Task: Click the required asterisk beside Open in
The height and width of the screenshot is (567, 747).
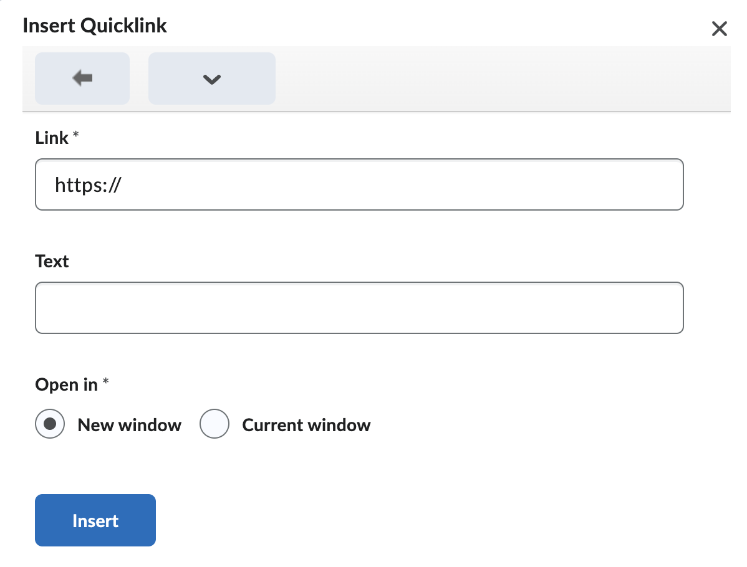Action: pos(105,383)
